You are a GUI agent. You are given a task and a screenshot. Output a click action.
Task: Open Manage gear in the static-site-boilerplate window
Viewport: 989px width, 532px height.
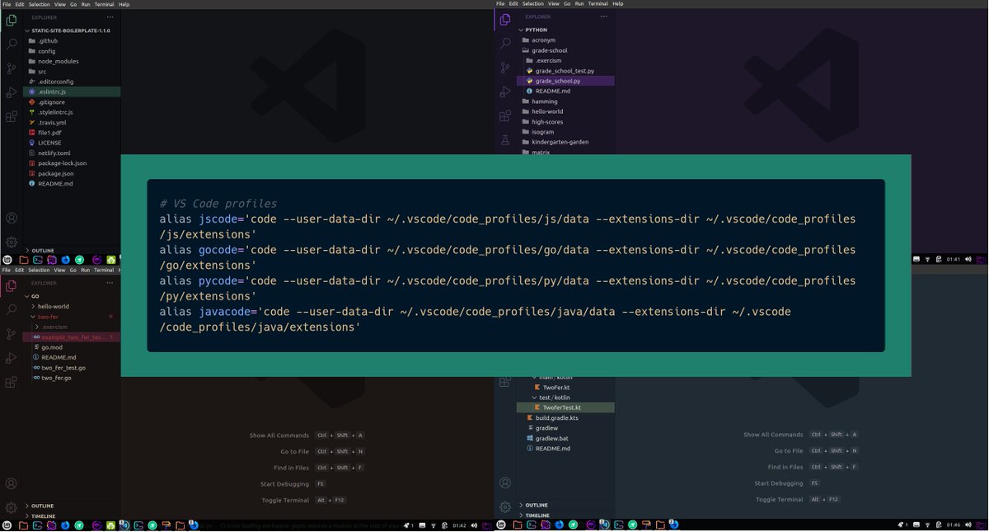12,242
